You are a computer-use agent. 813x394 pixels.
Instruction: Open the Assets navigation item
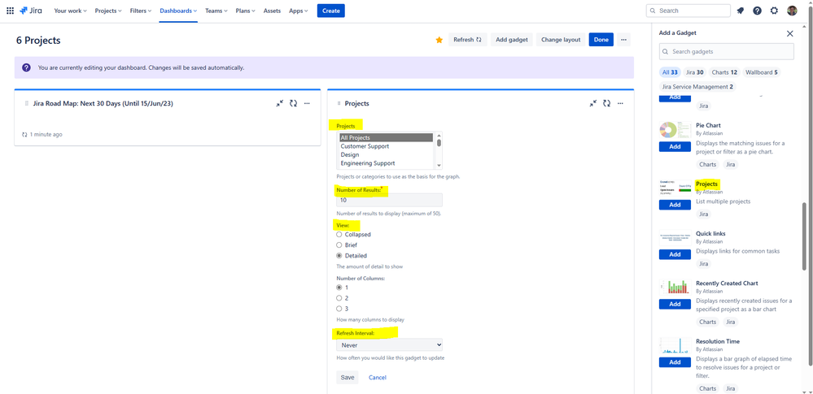(272, 11)
